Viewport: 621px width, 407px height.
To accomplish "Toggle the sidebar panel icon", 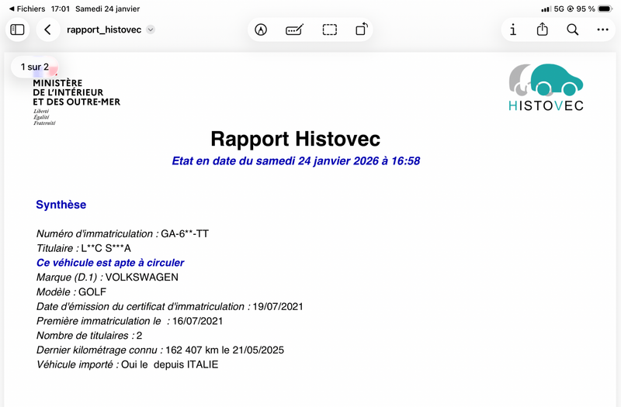I will pyautogui.click(x=17, y=29).
